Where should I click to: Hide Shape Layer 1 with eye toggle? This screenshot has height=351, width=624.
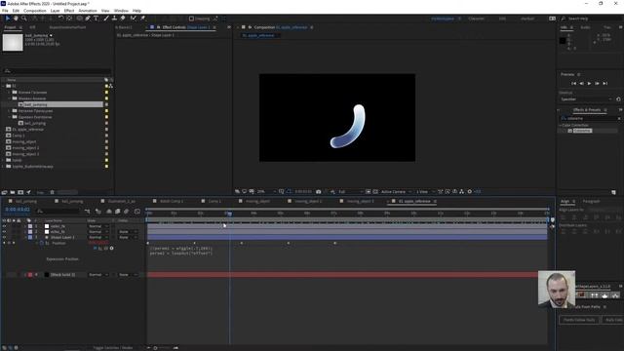point(4,237)
